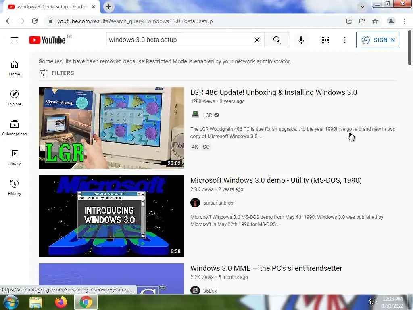Click the Windows 3.0 MME video thumbnail
The image size is (413, 310).
coord(111,279)
